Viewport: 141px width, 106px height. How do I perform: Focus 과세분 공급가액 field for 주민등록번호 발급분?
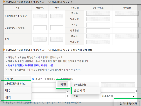point(98,25)
